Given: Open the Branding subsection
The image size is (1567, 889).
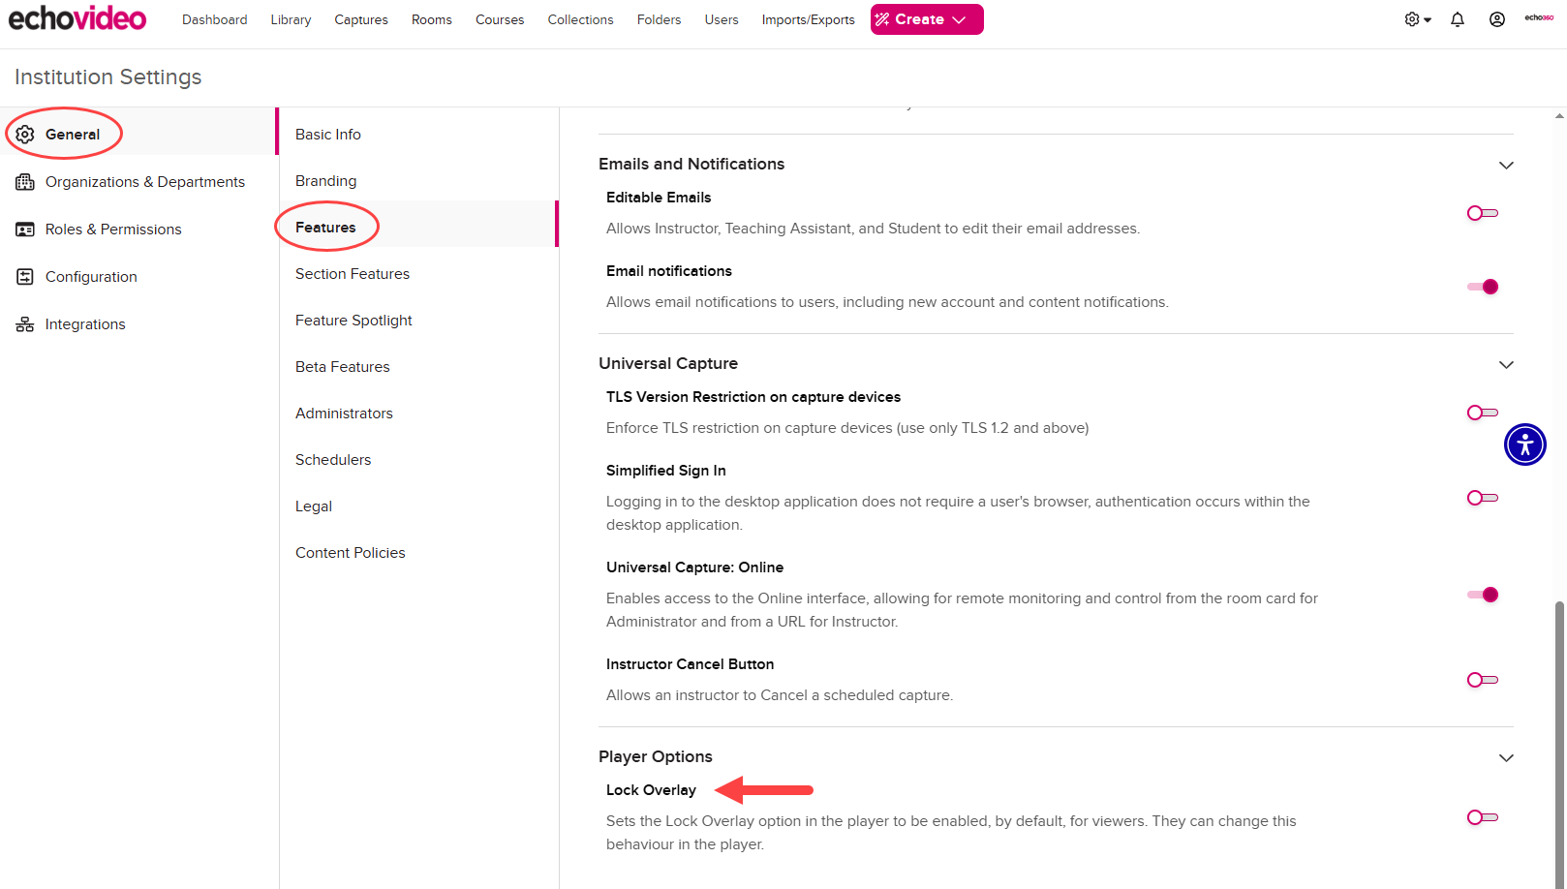Looking at the screenshot, I should tap(419, 181).
